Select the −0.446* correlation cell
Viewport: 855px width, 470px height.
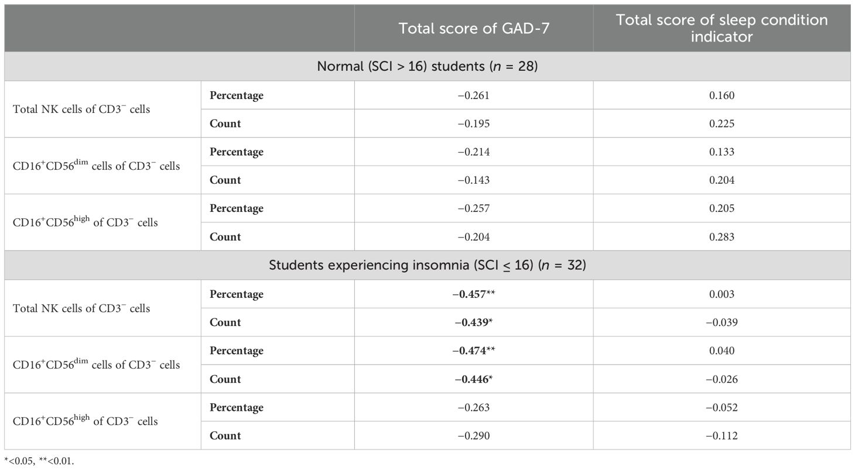tap(474, 379)
